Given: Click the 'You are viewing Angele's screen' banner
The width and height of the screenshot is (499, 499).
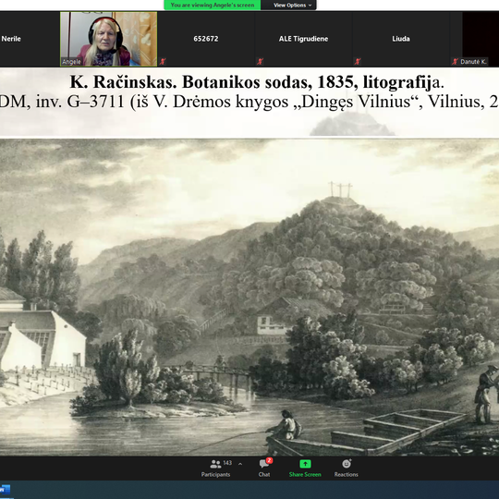Looking at the screenshot, I should [x=213, y=6].
